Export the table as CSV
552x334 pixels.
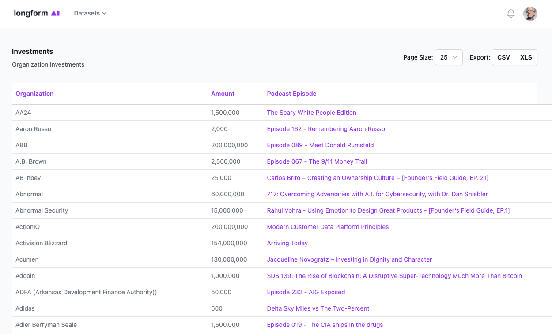click(x=503, y=57)
